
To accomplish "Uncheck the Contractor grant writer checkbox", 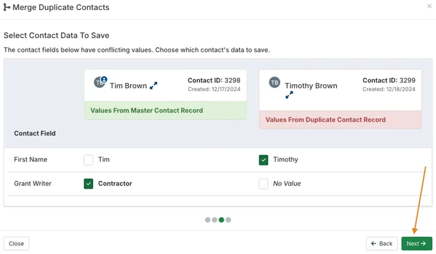I will [x=89, y=184].
